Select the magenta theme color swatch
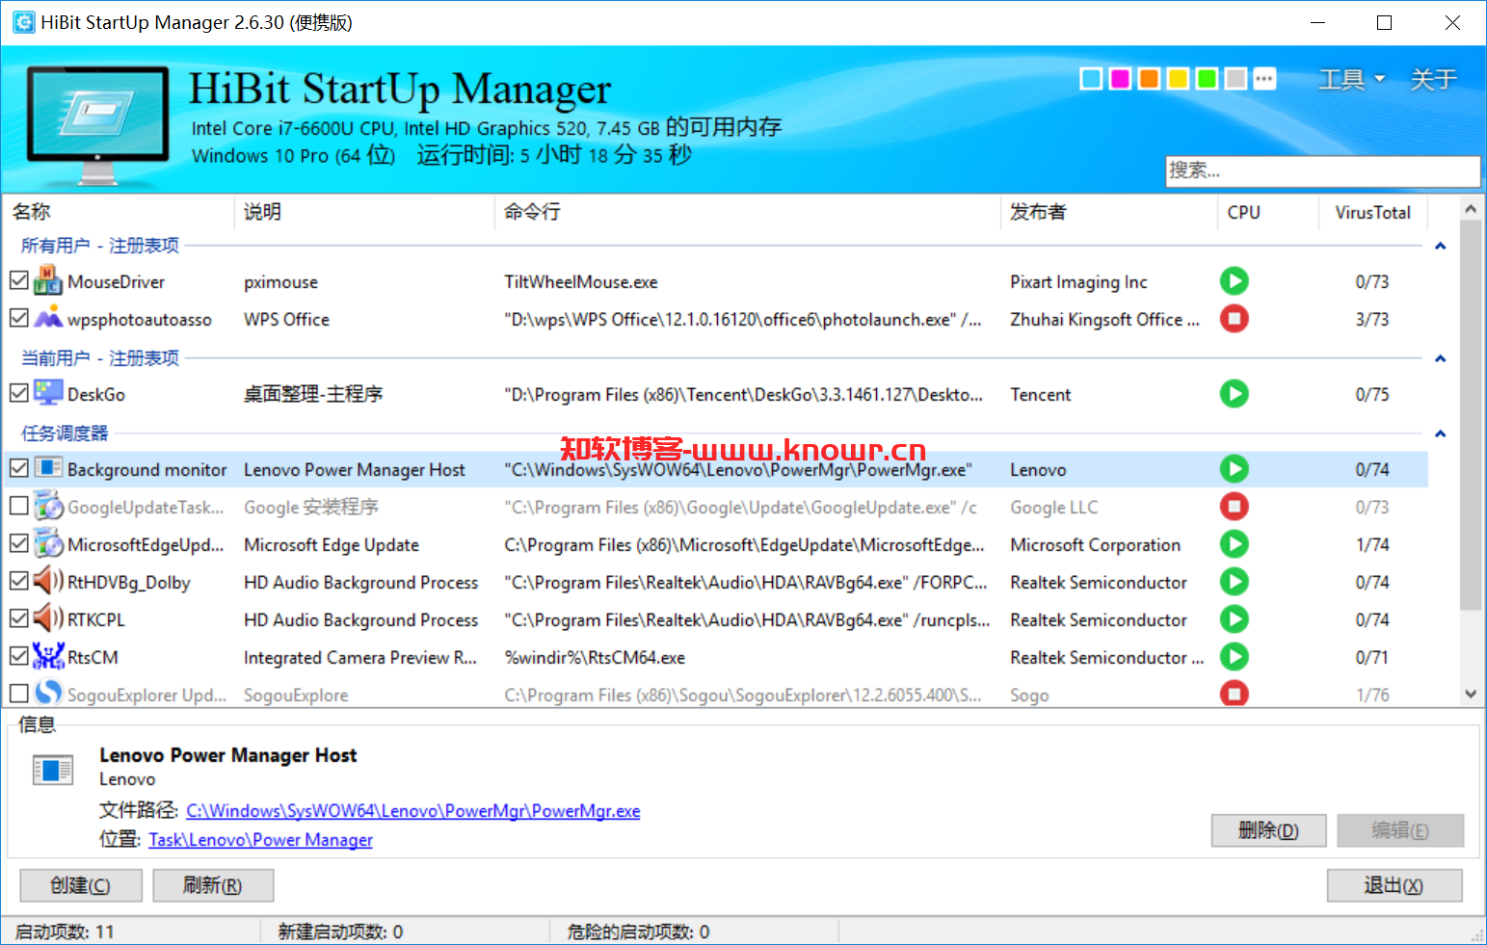 (x=1120, y=79)
